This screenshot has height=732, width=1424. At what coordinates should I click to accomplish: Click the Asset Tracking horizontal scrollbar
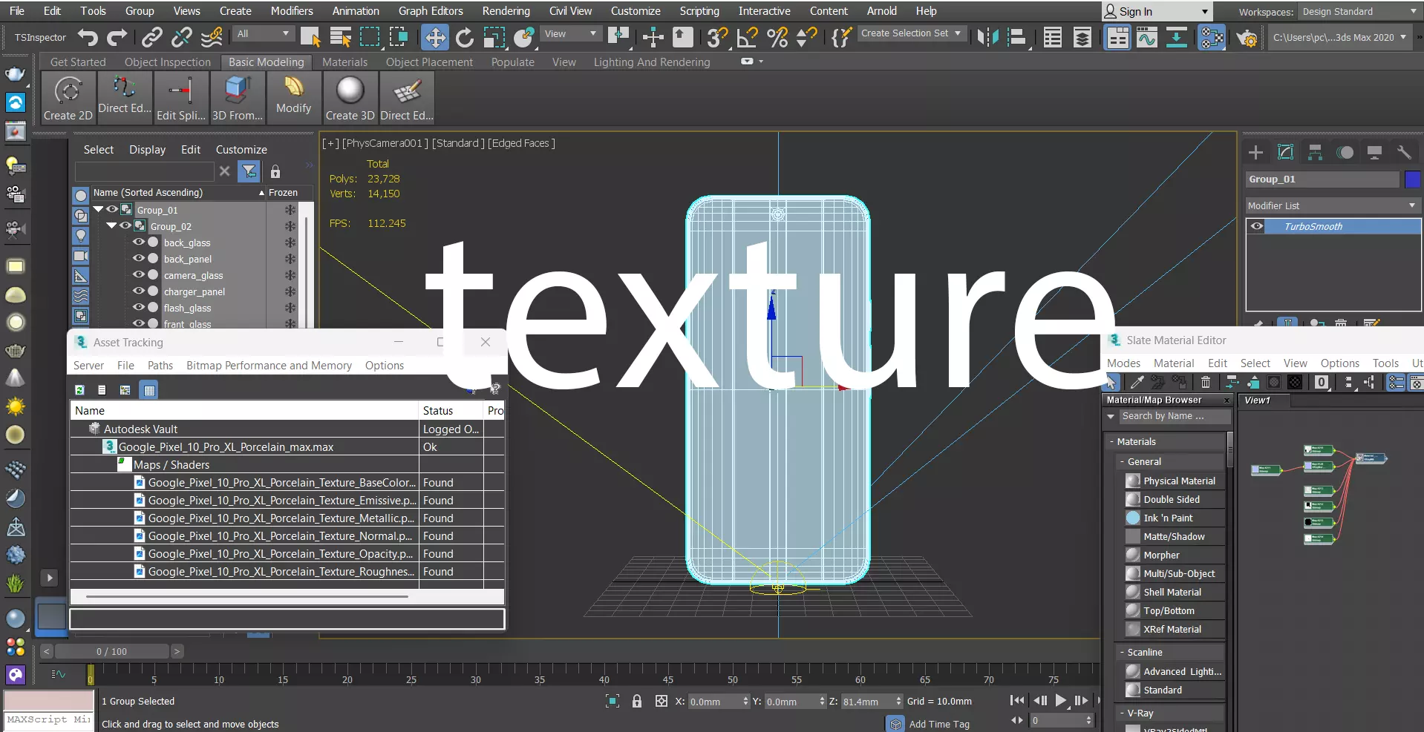pos(246,596)
